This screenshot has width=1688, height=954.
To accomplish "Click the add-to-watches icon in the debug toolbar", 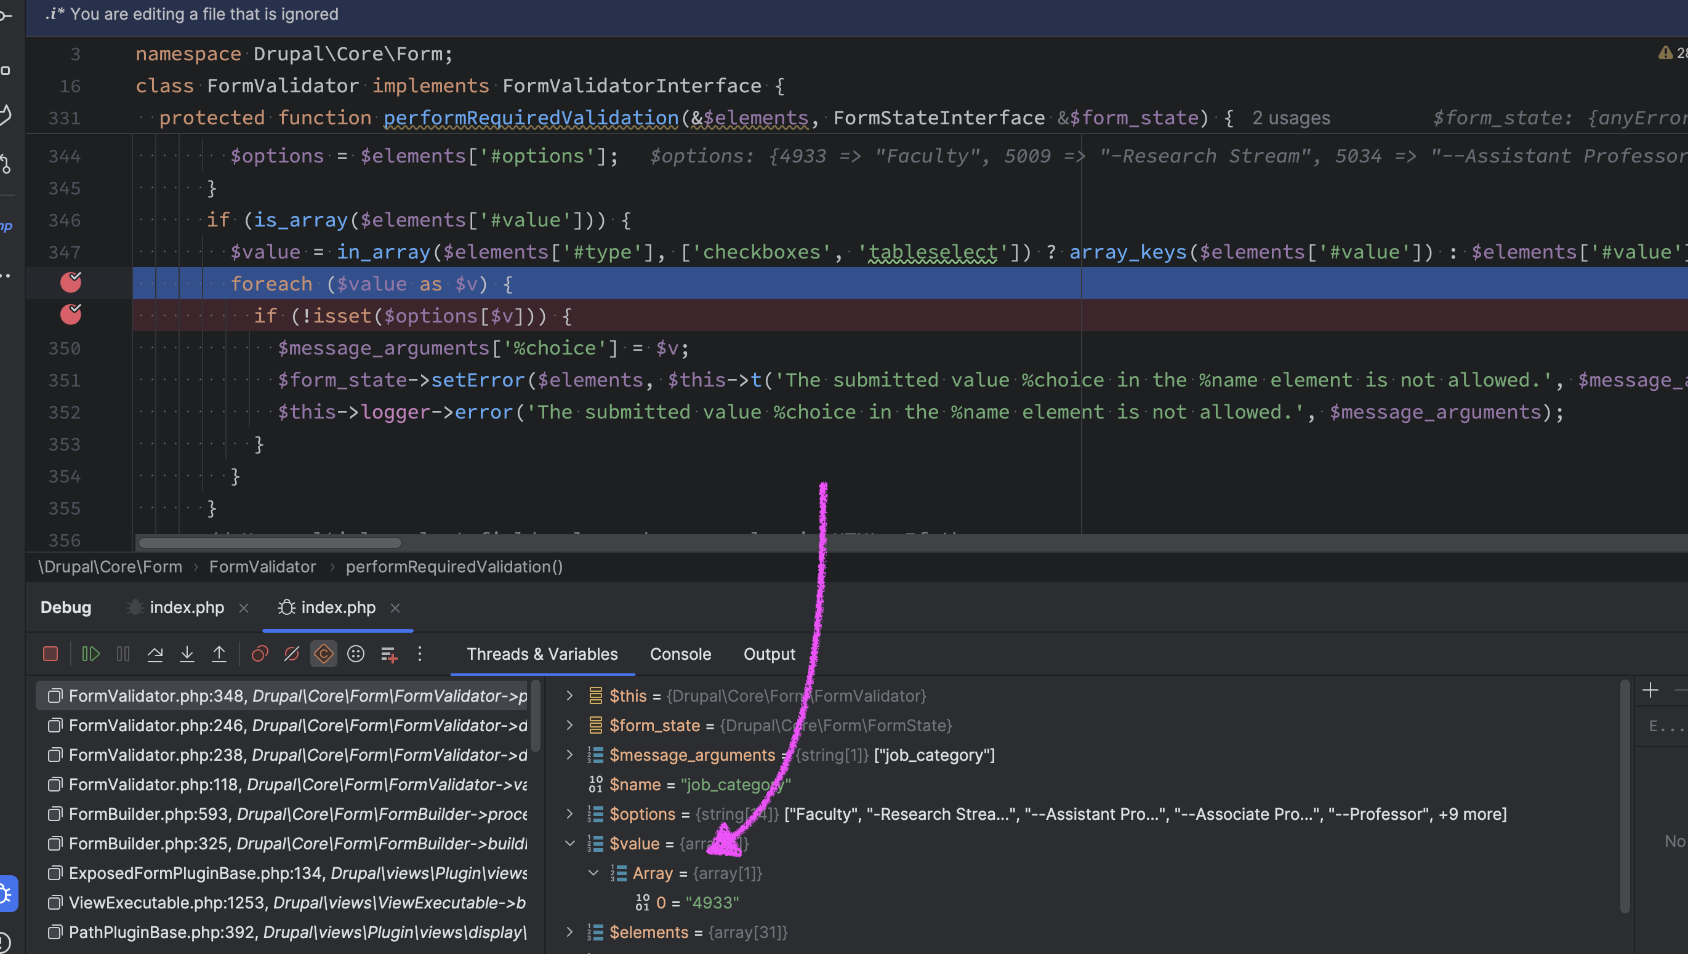I will tap(389, 654).
